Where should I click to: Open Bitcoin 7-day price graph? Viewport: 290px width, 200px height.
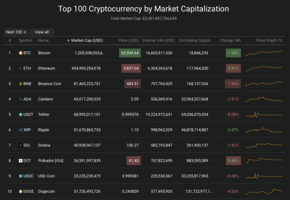(x=264, y=53)
